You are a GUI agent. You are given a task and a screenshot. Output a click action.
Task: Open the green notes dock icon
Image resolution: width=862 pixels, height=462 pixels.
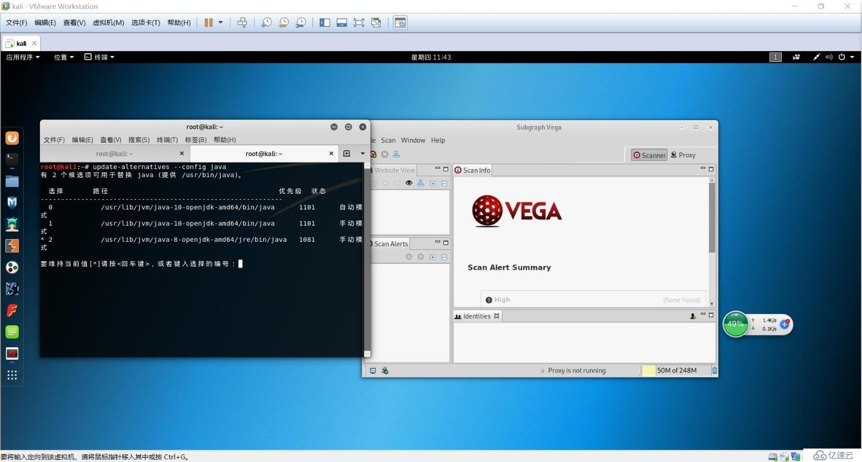(x=12, y=332)
